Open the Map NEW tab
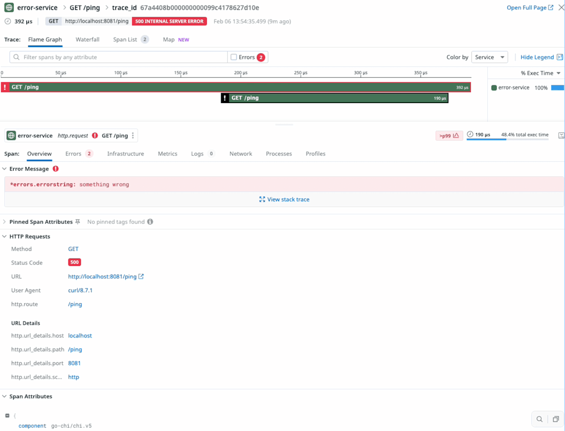 176,40
